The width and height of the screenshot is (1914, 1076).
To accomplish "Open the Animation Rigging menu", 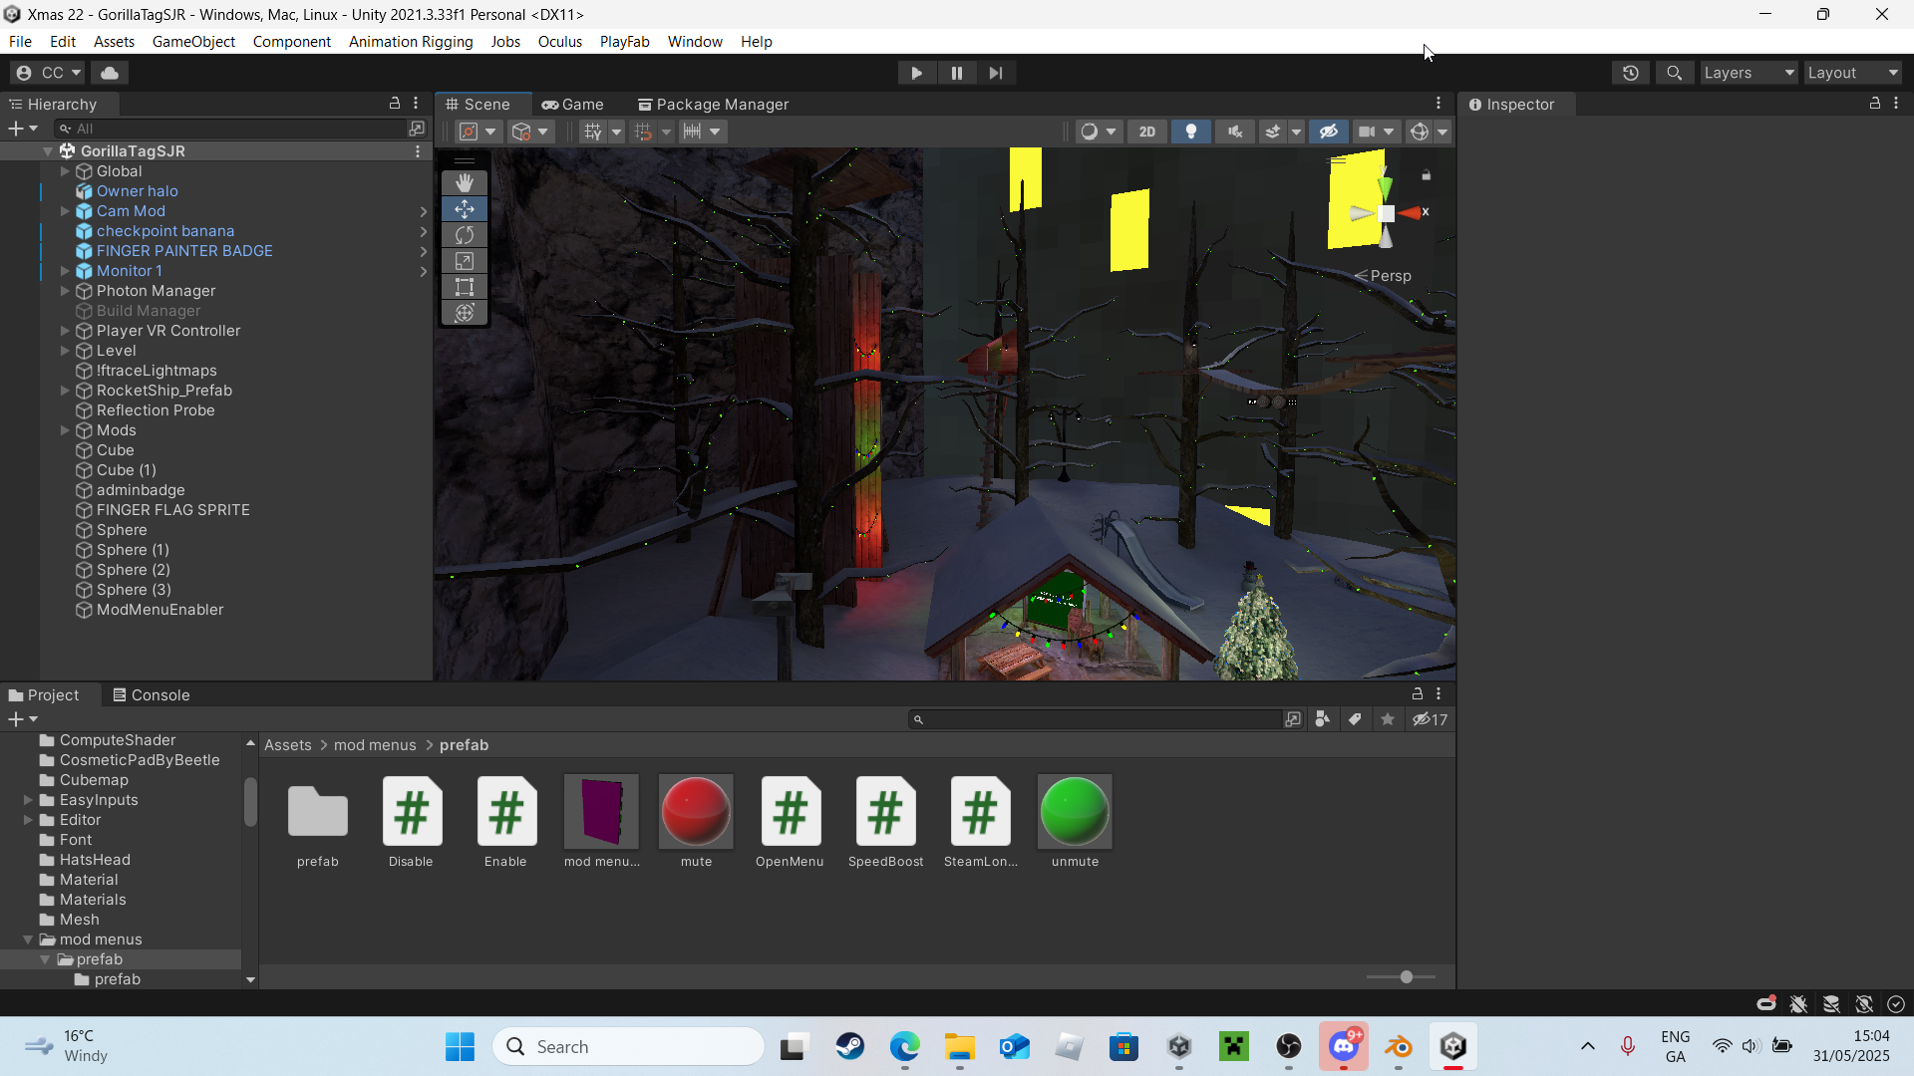I will 411,42.
